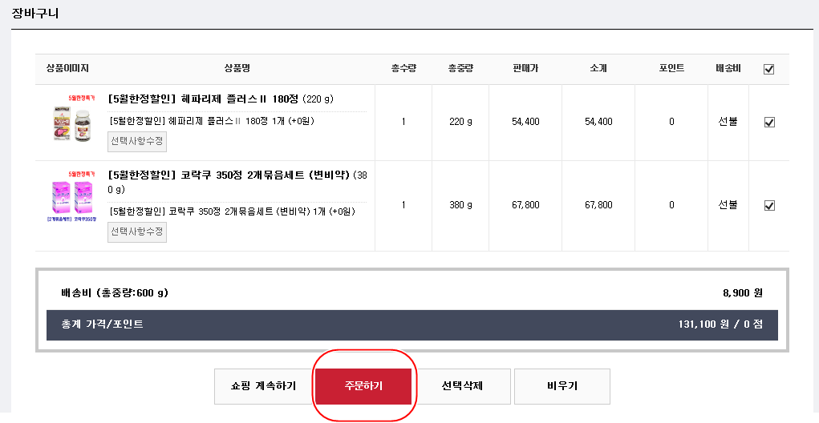This screenshot has width=819, height=423.
Task: Click the 헤파리제 플러스 product thumbnail
Action: (x=72, y=120)
